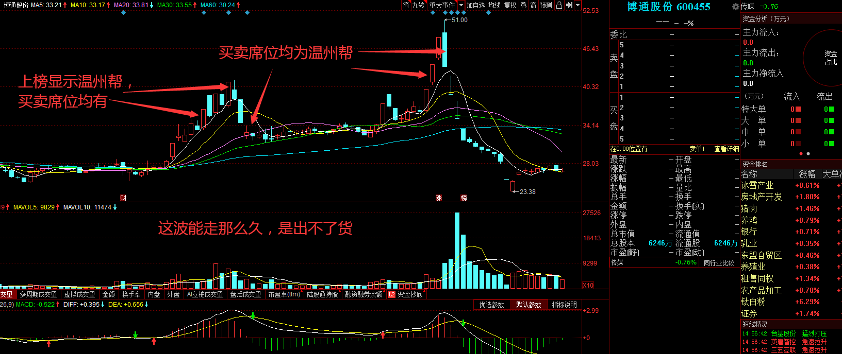Click 查看详细 link
842x354 pixels.
click(727, 149)
